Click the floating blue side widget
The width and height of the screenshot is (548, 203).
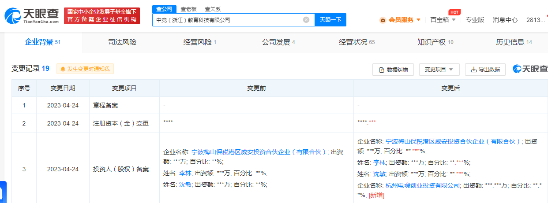tap(3, 192)
